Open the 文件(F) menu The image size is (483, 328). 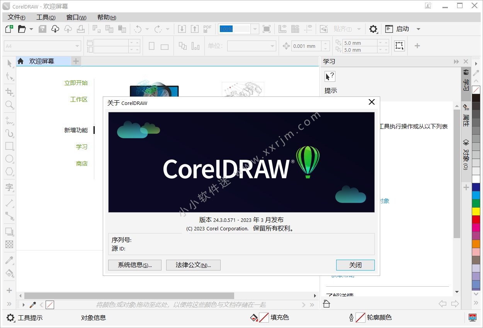tap(17, 17)
